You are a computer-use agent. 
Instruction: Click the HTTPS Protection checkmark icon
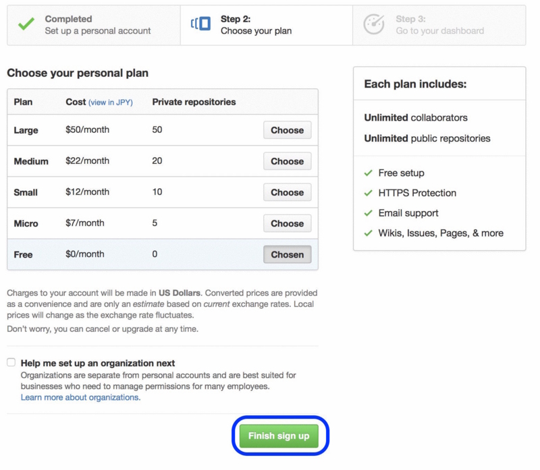tap(368, 193)
